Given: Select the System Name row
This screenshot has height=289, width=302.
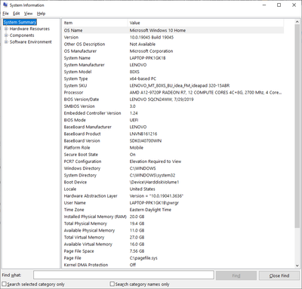Looking at the screenshot, I should click(x=173, y=58).
